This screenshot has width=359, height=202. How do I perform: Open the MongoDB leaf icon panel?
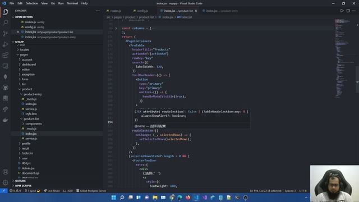click(5, 77)
